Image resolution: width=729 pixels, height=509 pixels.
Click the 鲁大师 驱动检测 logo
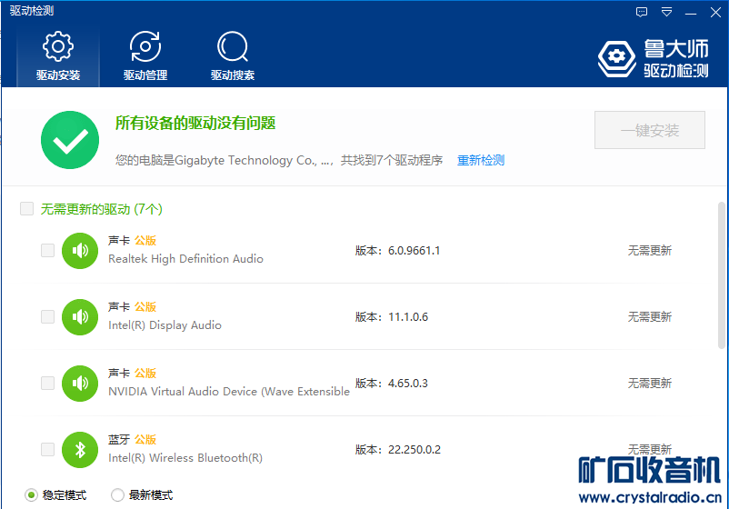click(x=654, y=58)
